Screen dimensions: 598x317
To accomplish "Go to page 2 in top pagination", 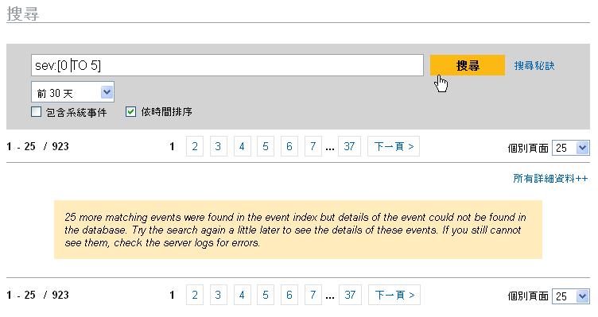I will click(195, 146).
